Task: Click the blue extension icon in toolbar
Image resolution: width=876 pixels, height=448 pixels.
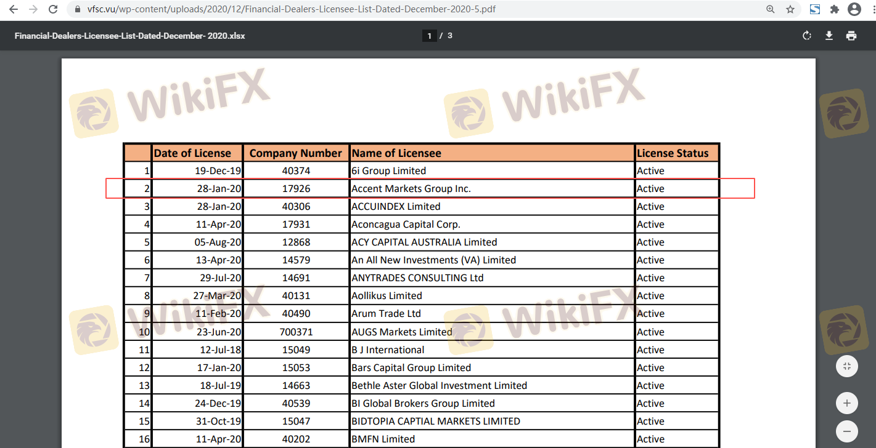Action: pos(814,9)
